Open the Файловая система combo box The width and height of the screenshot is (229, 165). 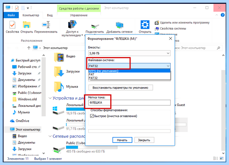point(129,66)
